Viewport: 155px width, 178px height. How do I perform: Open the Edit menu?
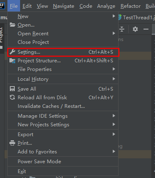(27, 6)
